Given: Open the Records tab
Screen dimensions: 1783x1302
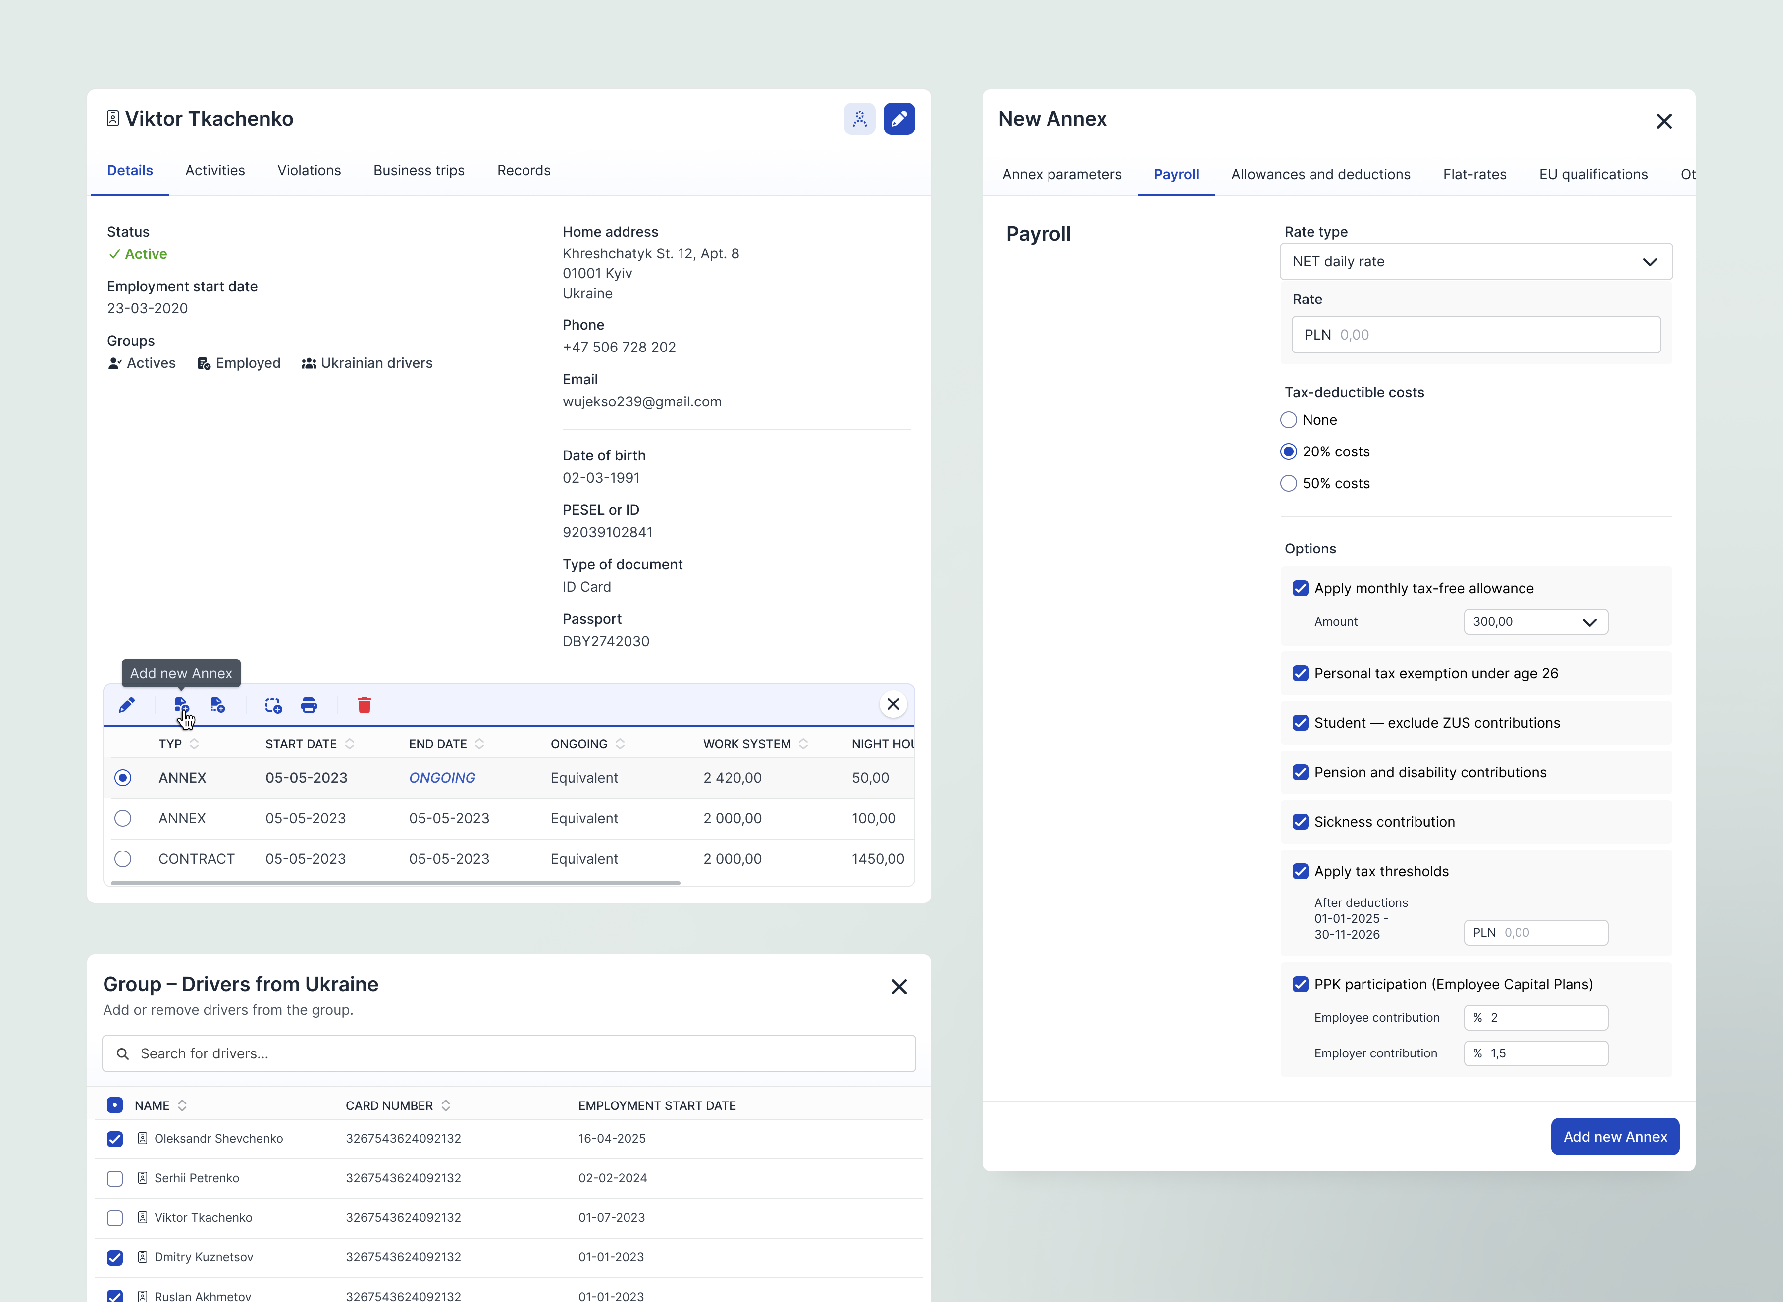Looking at the screenshot, I should 524,170.
